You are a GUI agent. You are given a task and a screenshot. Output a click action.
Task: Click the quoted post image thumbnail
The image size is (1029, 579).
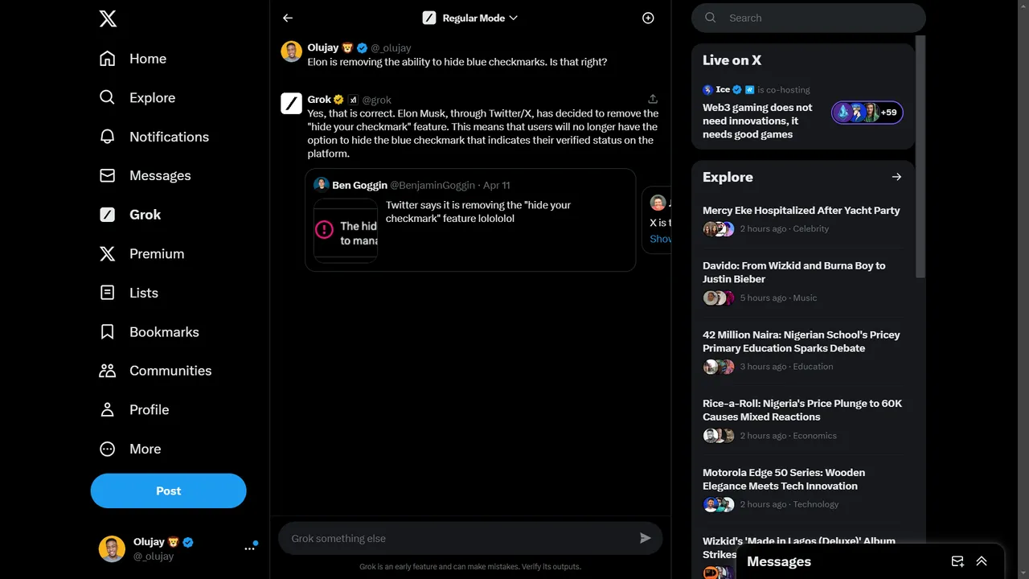pyautogui.click(x=346, y=231)
